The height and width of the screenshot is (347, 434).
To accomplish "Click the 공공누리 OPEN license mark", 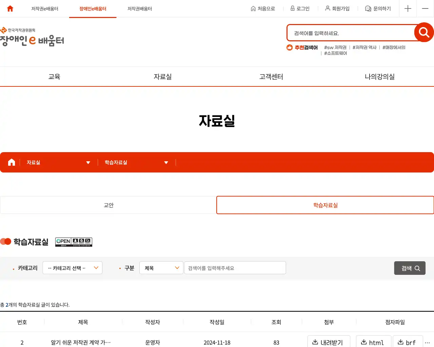I will [x=74, y=242].
